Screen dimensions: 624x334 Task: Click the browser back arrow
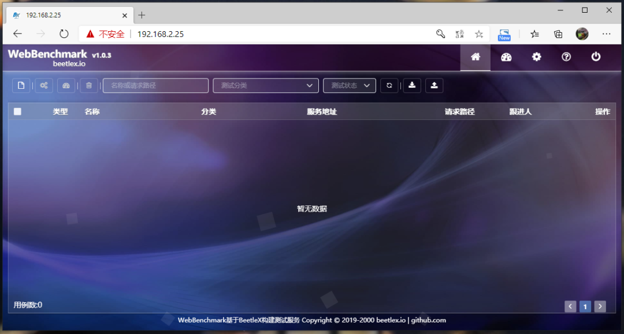pos(17,34)
